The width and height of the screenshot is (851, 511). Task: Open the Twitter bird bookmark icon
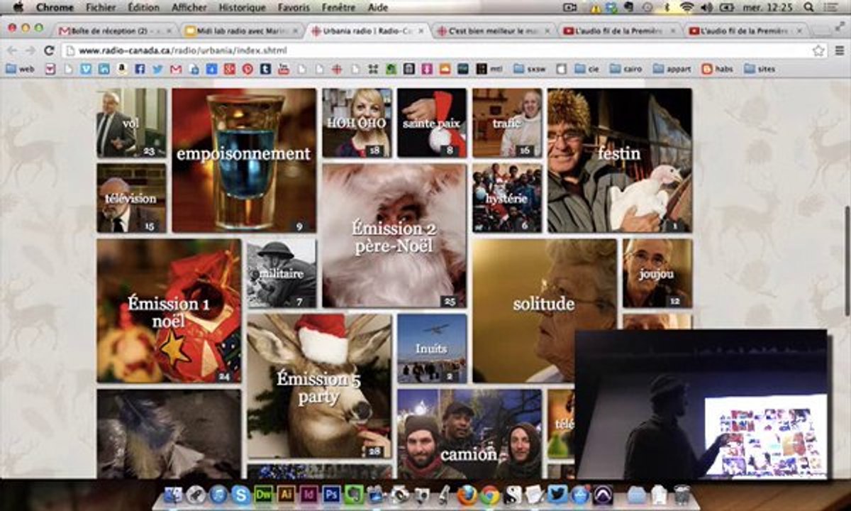(x=157, y=69)
